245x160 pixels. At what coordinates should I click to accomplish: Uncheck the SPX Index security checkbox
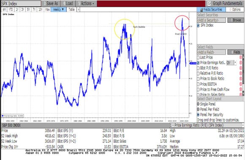point(198,25)
